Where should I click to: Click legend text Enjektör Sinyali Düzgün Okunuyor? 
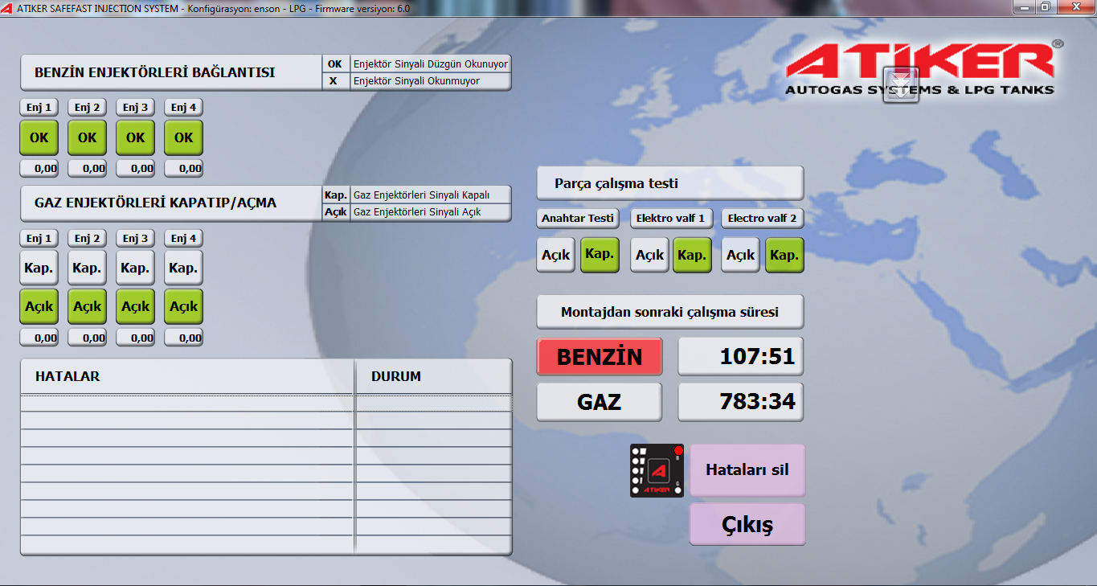pyautogui.click(x=431, y=64)
